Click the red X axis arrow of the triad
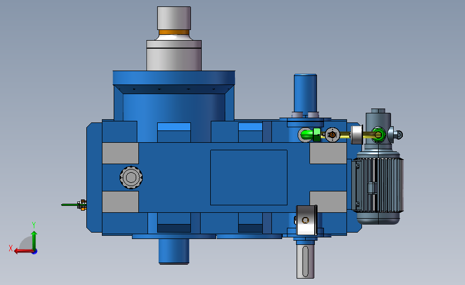The height and width of the screenshot is (285, 465). (x=23, y=251)
